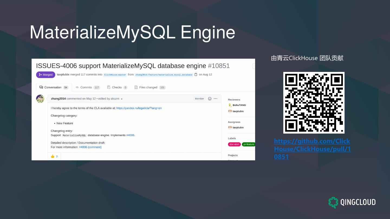This screenshot has width=390, height=219.
Task: Open issue #4006 after "Implements"
Action: click(131, 135)
